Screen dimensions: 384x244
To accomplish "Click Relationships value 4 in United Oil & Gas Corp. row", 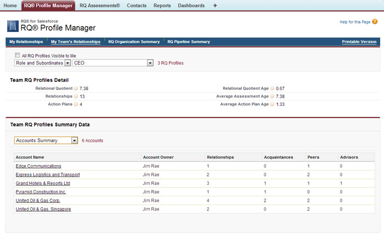I will (x=208, y=201).
